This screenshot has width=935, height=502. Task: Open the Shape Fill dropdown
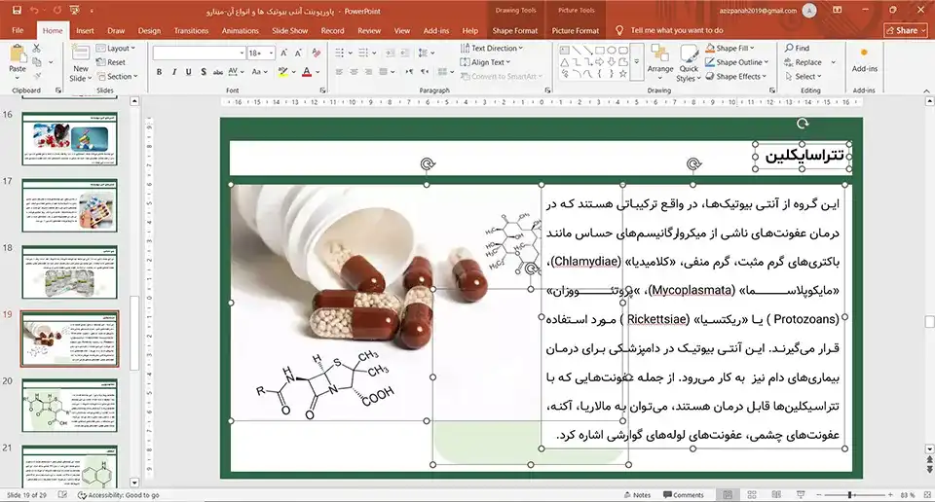(x=729, y=48)
